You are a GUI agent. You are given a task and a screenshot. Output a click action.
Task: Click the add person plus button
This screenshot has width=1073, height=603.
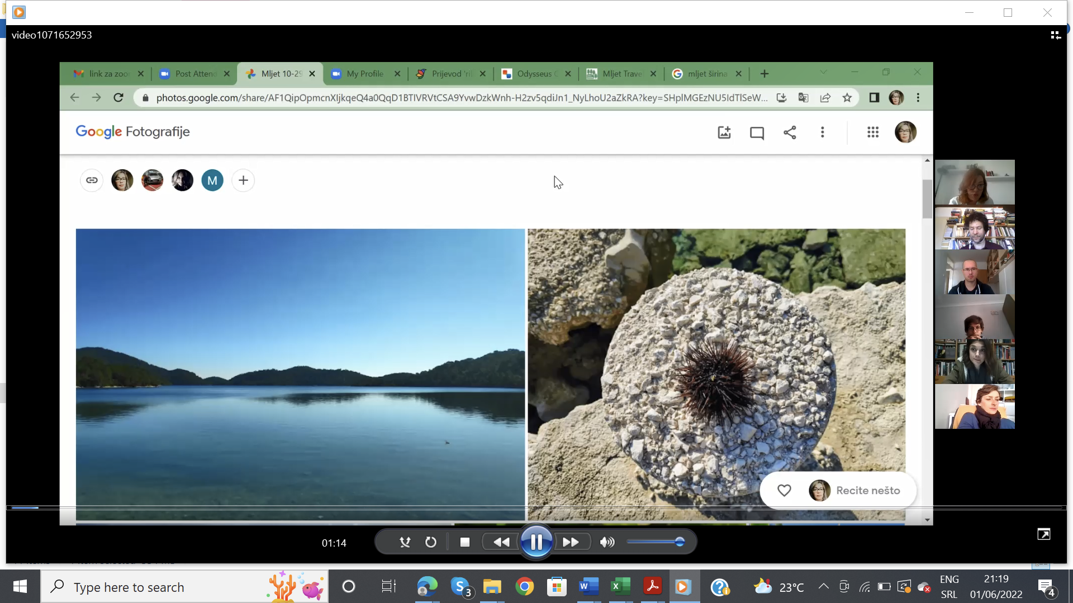243,180
